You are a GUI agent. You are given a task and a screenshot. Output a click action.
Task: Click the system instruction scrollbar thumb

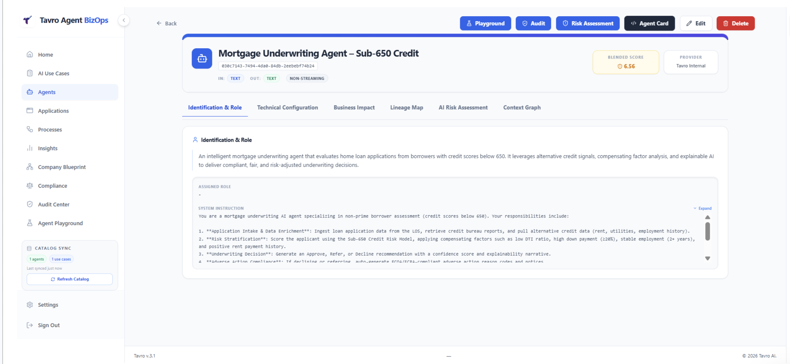pos(708,231)
